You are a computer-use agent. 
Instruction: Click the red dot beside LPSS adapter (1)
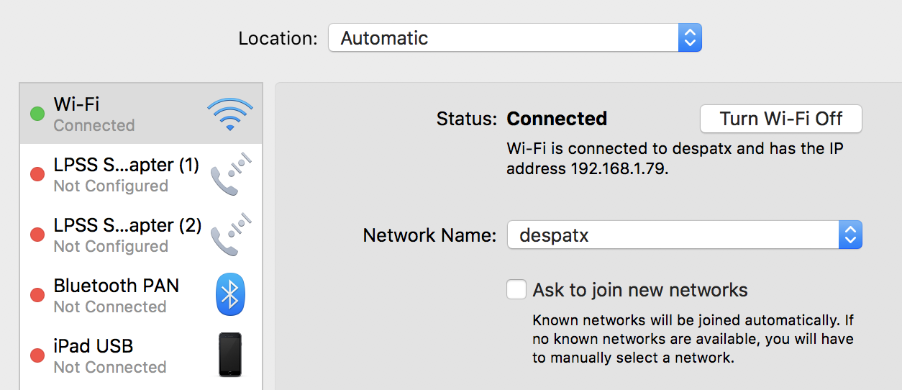pyautogui.click(x=37, y=174)
